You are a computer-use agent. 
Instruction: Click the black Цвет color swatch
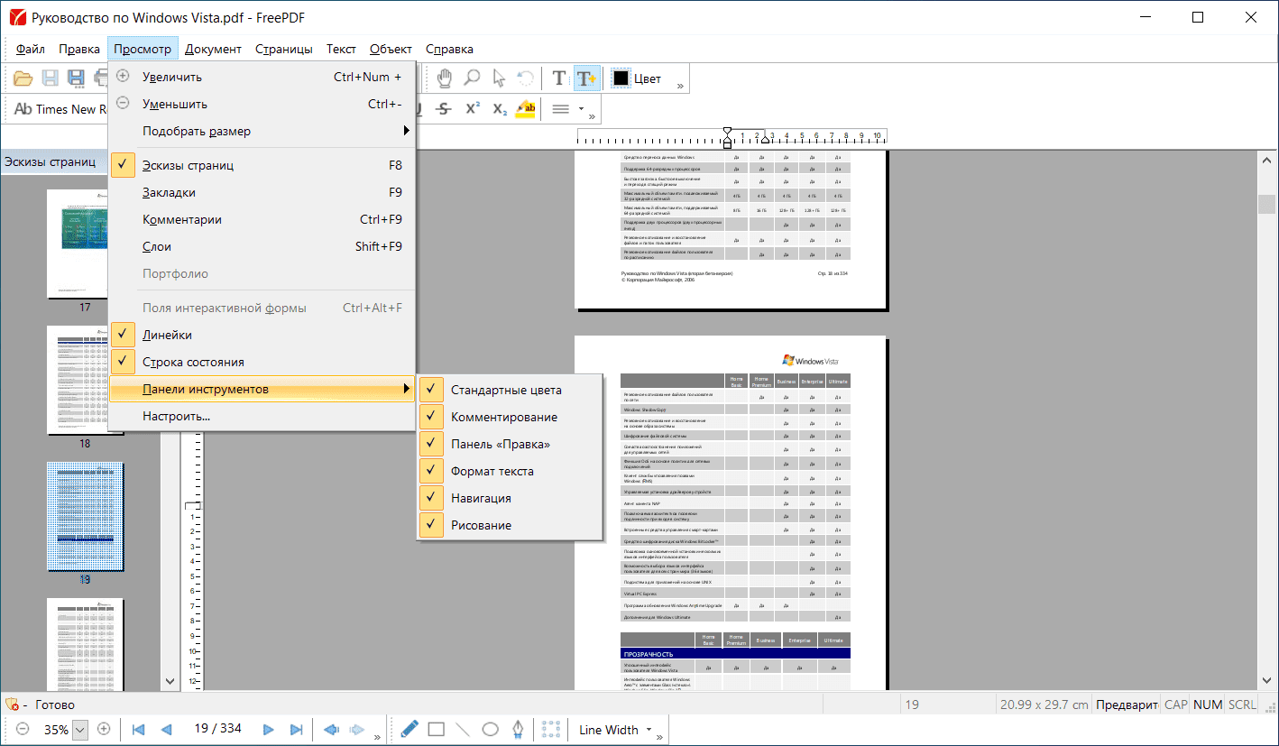621,78
